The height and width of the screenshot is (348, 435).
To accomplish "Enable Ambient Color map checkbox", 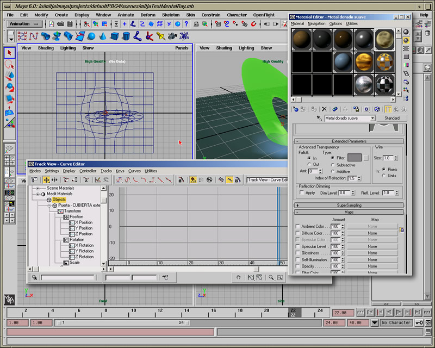I will point(297,226).
